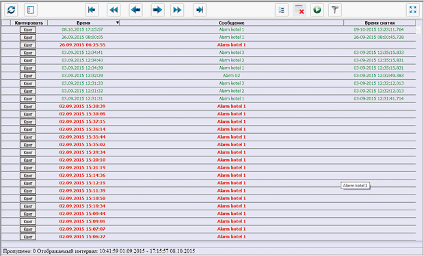Screen dimensions: 424x256
Task: Select removal time 03-09-2015 12:31:41.714
Action: [x=379, y=99]
